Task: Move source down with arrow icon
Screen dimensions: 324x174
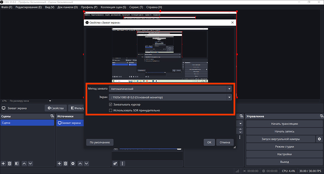Action: click(86, 163)
